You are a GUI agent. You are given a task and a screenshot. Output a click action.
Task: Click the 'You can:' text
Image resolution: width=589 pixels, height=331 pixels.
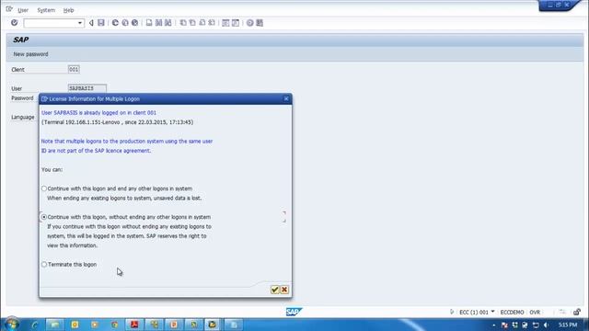[52, 169]
